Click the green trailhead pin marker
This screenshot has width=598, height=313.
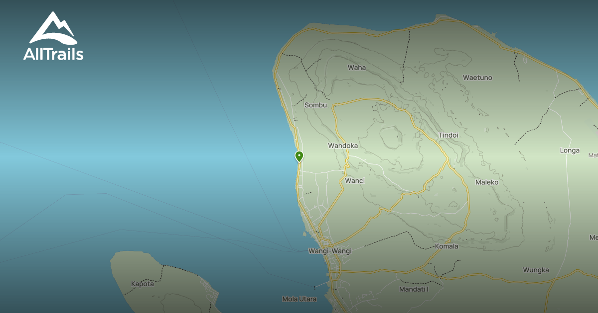pyautogui.click(x=299, y=156)
